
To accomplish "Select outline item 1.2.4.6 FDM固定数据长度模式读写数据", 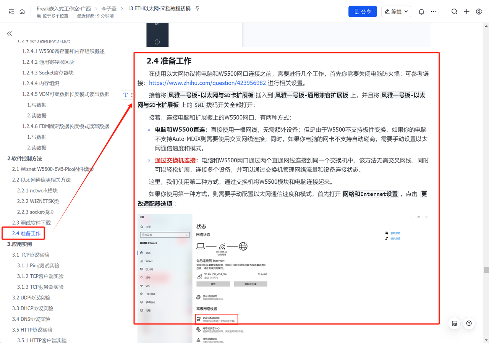I will point(66,126).
